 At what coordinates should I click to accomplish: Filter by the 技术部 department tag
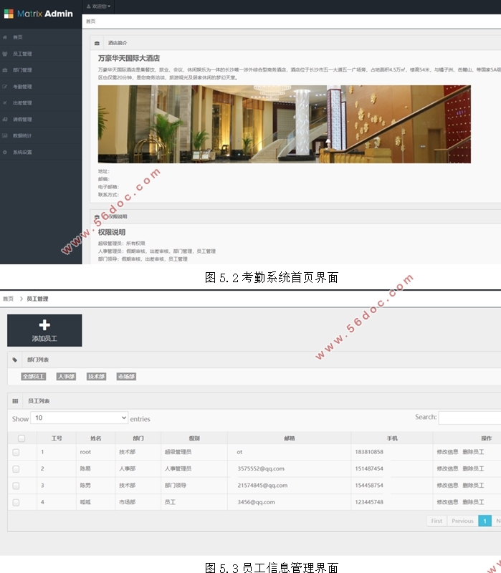[96, 376]
